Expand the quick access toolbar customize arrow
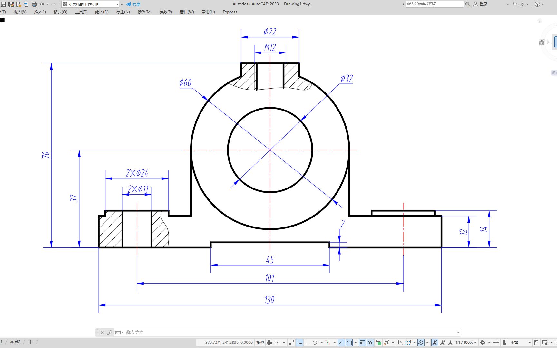The image size is (557, 348). [x=122, y=4]
